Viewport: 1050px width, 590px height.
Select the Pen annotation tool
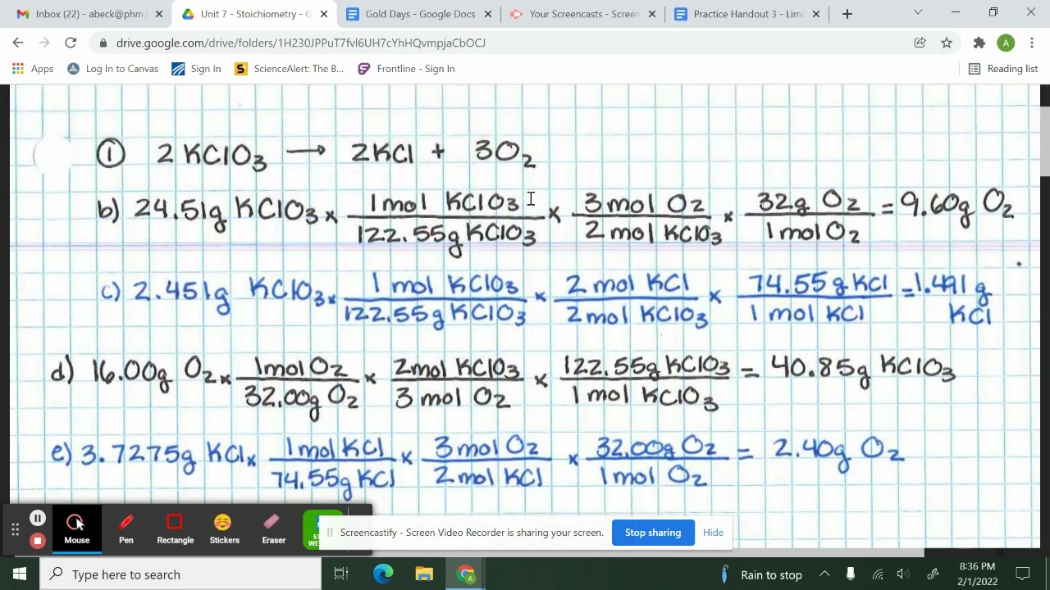tap(126, 529)
